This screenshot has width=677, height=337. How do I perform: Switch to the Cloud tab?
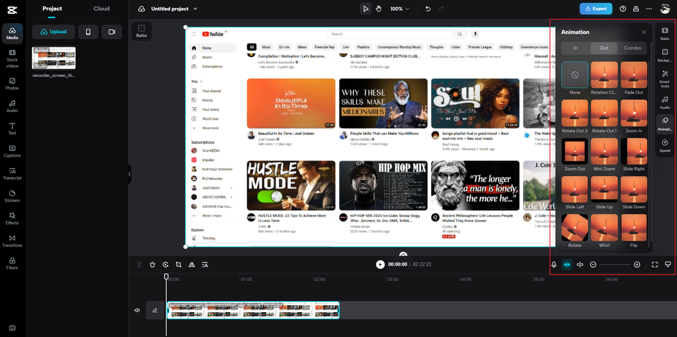(102, 8)
